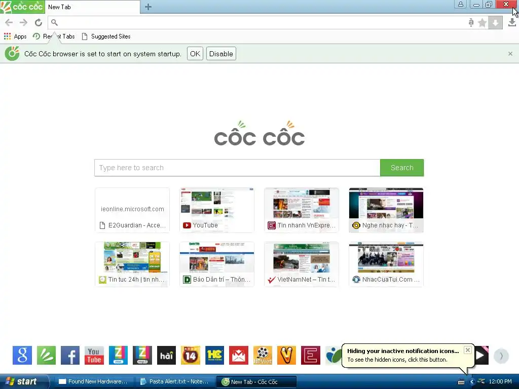Switch to Pasta Alert.txt Notepad window

[175, 381]
